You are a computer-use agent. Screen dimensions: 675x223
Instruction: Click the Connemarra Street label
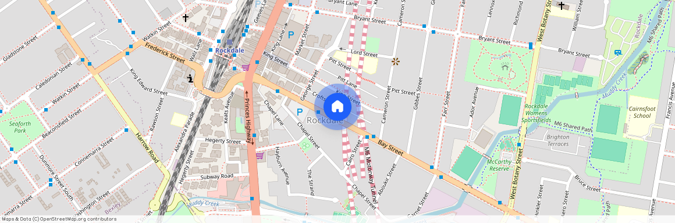point(94,152)
